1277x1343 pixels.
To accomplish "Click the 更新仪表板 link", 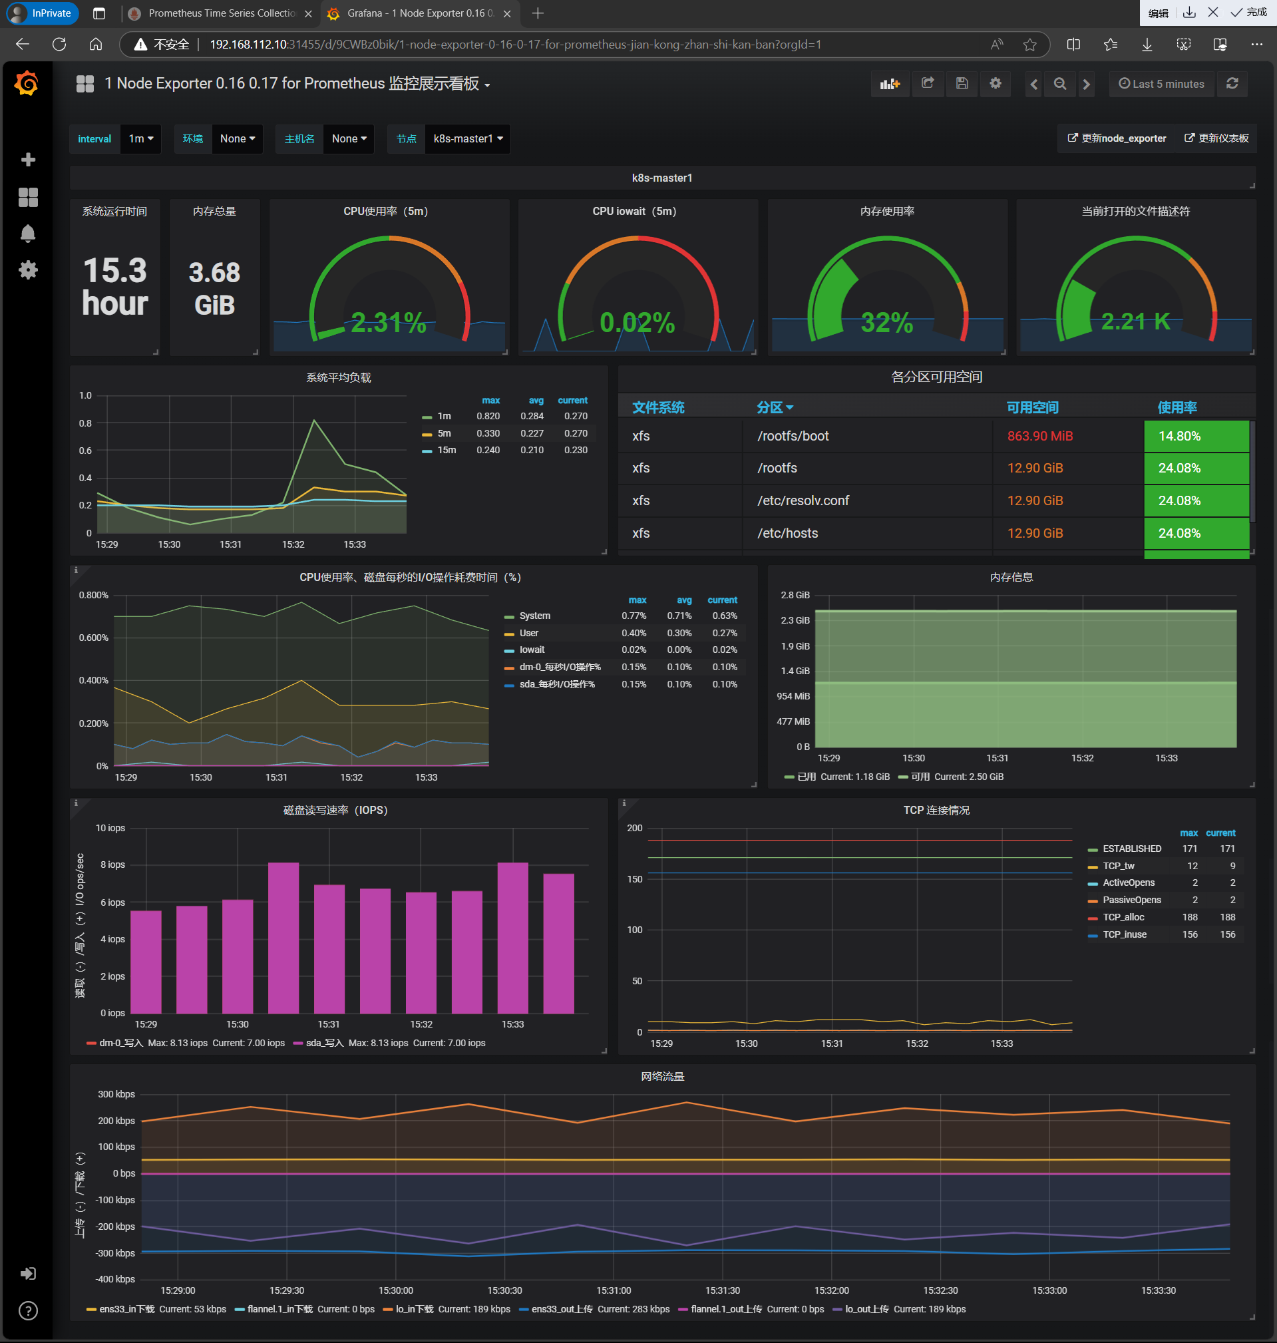I will (1216, 138).
